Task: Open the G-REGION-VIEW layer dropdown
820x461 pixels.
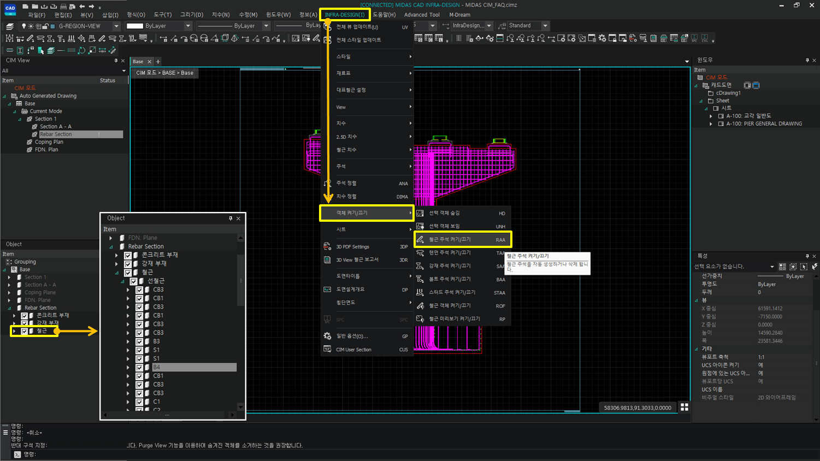Action: point(116,26)
